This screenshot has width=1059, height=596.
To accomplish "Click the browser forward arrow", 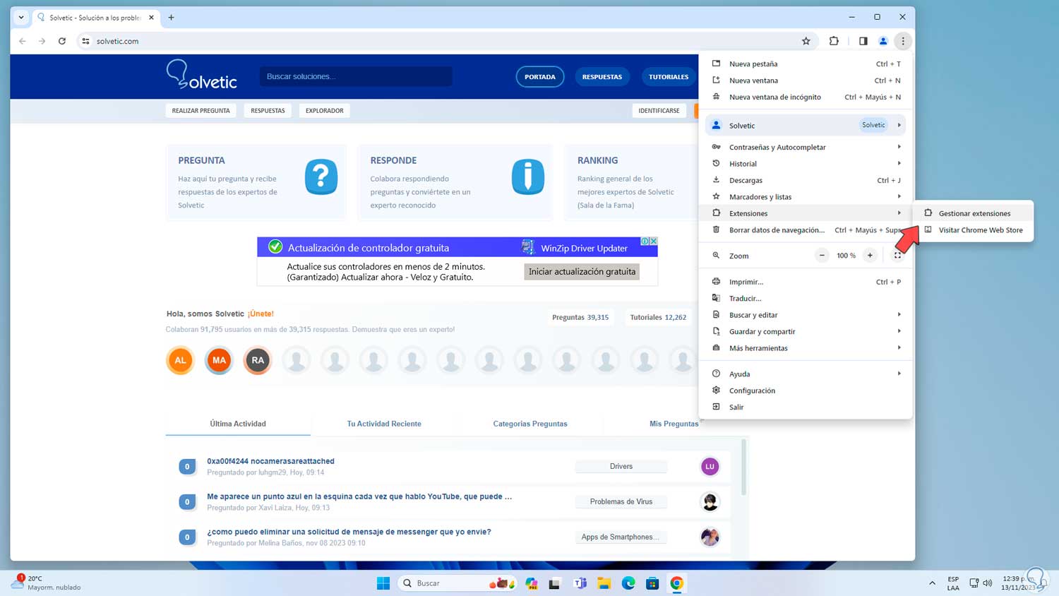I will 42,41.
